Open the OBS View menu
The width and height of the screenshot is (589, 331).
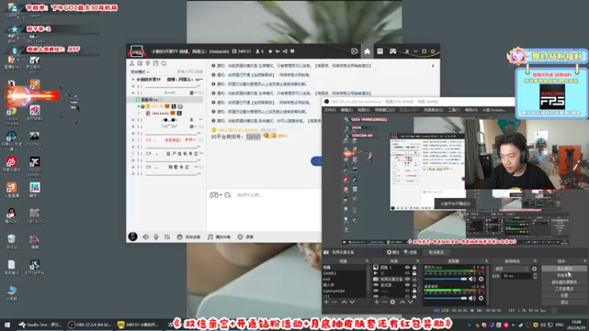(x=363, y=110)
